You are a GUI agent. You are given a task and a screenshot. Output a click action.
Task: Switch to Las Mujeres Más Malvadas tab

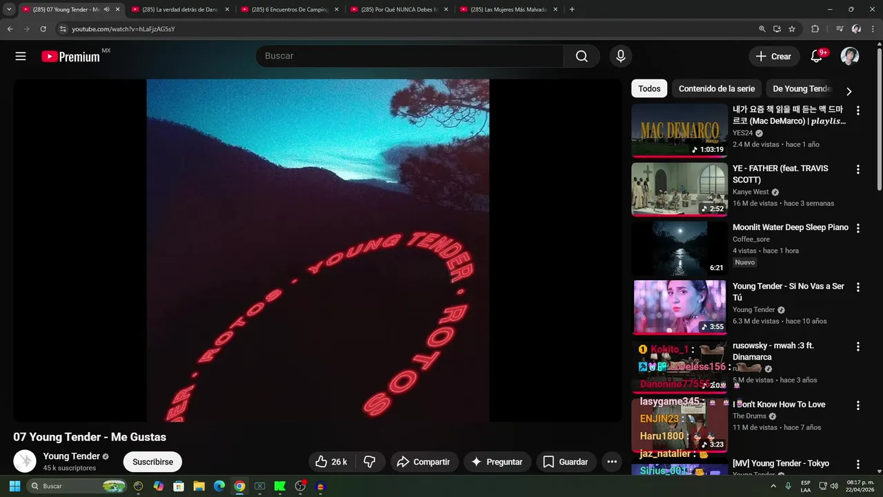tap(508, 10)
